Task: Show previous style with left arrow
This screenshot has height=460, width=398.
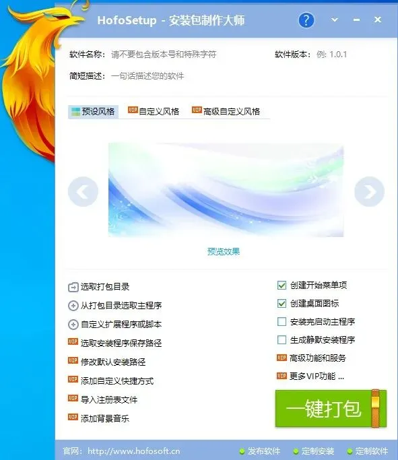Action: (83, 191)
